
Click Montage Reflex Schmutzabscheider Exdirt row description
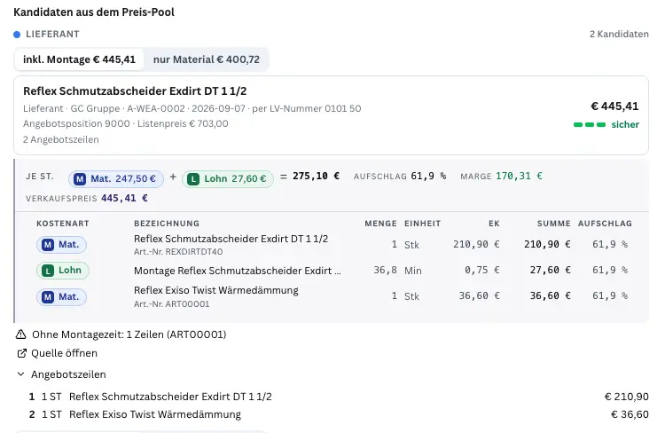tap(238, 271)
